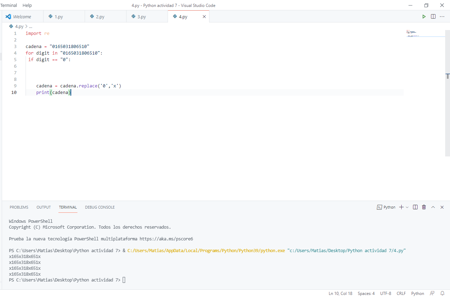Click line number 9 in the gutter
Viewport: 450px width, 297px height.
(15, 86)
